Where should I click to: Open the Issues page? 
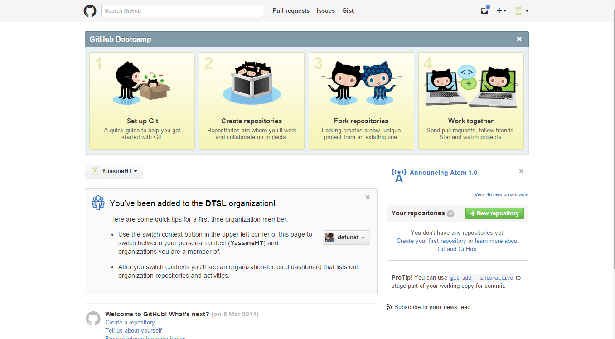(326, 11)
